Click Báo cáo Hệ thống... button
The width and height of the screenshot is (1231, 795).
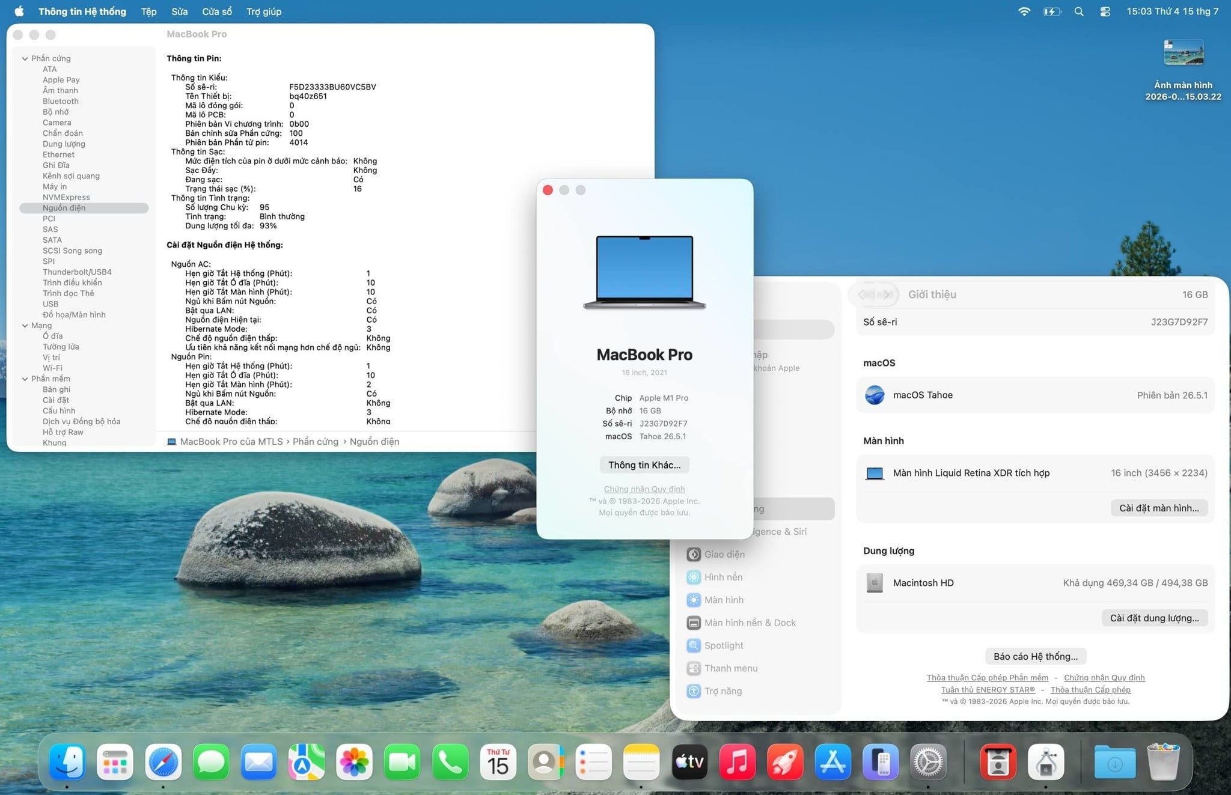(x=1035, y=657)
